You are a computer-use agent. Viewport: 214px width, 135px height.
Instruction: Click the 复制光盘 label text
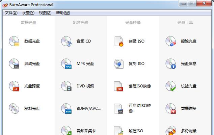(x=32, y=109)
